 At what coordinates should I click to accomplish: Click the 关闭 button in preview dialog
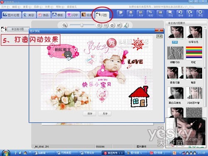point(159,36)
